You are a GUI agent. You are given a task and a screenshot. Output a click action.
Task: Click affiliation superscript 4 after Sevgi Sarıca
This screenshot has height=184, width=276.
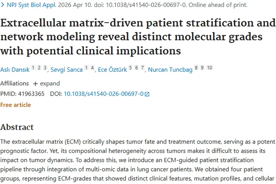pos(92,68)
